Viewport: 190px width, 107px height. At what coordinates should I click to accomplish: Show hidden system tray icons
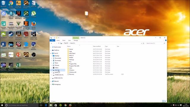[x=171, y=105]
